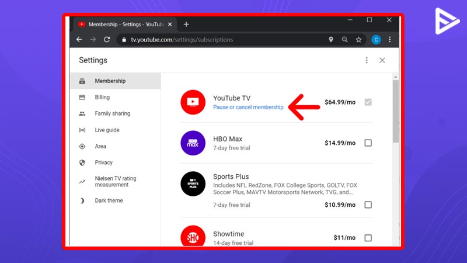The height and width of the screenshot is (263, 467).
Task: Check the Sports Plus add-on checkbox
Action: pyautogui.click(x=368, y=205)
